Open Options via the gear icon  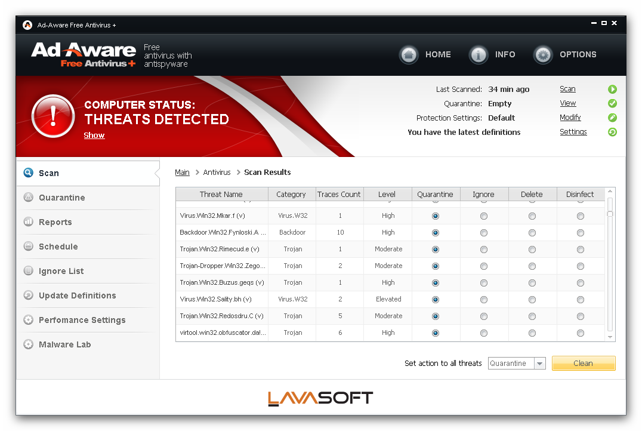[x=543, y=55]
